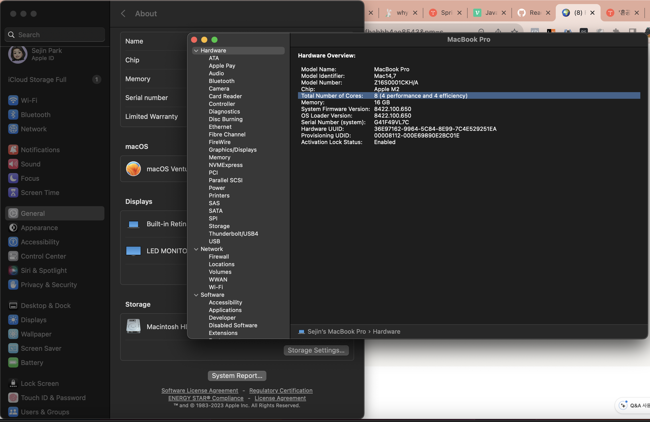The height and width of the screenshot is (422, 650).
Task: Click the Q&A assistant floating button
Action: (x=632, y=405)
